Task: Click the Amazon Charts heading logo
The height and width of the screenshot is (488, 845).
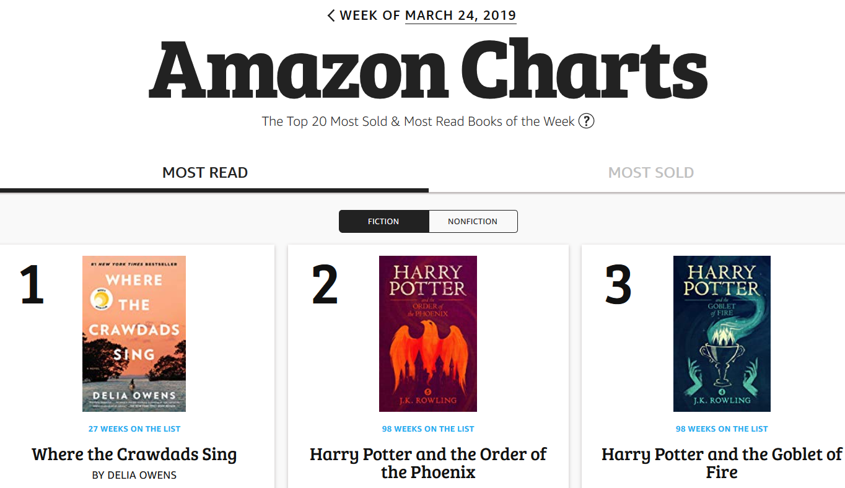Action: point(428,69)
